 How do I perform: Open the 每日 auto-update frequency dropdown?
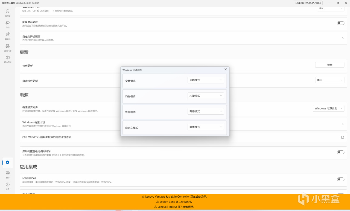(330, 80)
